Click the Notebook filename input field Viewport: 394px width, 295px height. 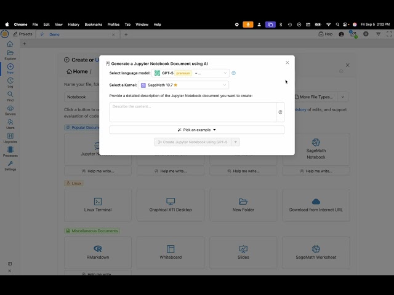[x=83, y=97]
